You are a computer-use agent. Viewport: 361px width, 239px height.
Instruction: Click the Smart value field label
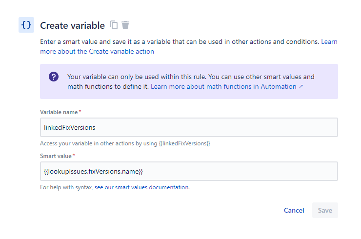(x=56, y=156)
